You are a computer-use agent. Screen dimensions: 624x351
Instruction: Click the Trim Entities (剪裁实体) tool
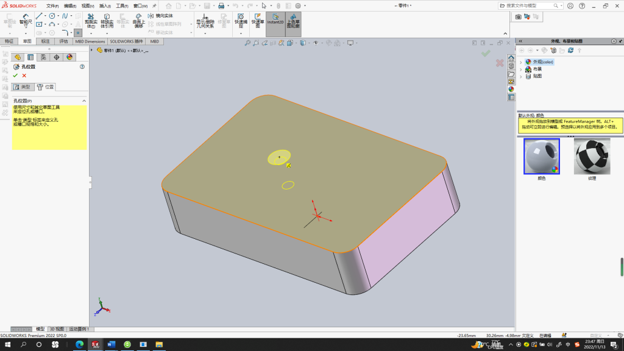click(91, 21)
